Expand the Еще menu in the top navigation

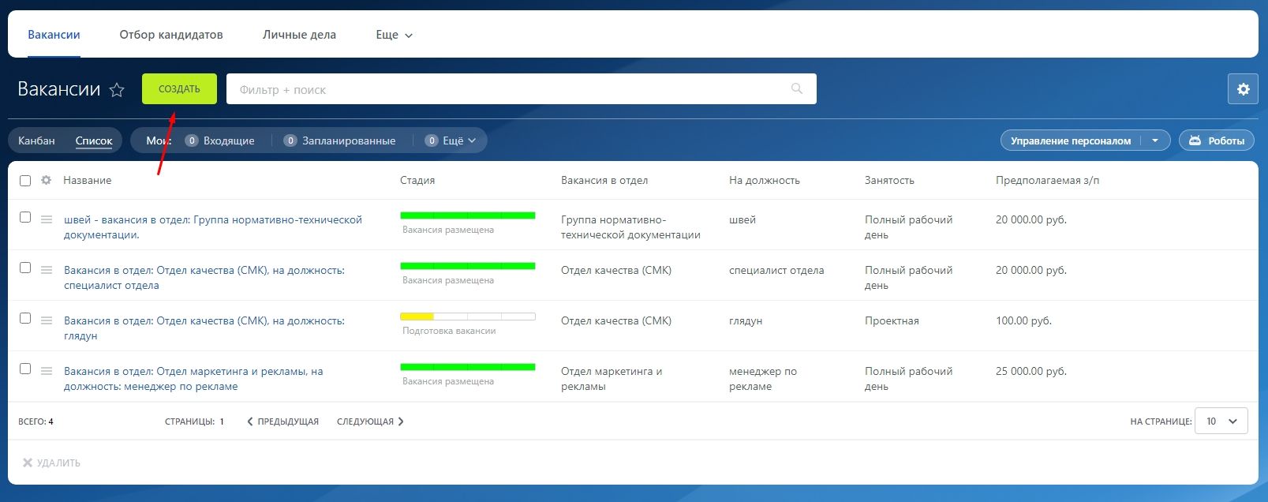tap(395, 35)
